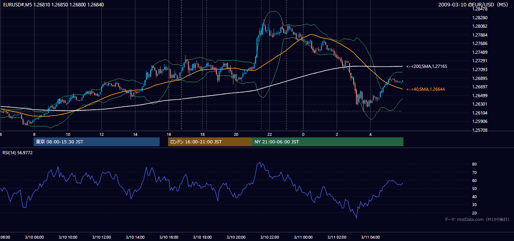The height and width of the screenshot is (241, 514).
Task: Click hour 4 on the price chart axis
Action: 370,134
